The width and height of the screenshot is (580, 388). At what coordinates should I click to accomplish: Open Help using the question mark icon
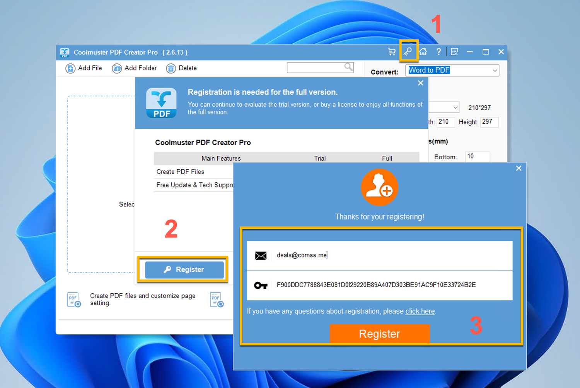pyautogui.click(x=439, y=51)
